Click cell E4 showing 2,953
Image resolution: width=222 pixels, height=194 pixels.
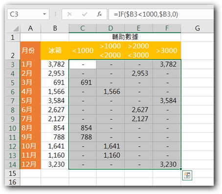click(138, 73)
